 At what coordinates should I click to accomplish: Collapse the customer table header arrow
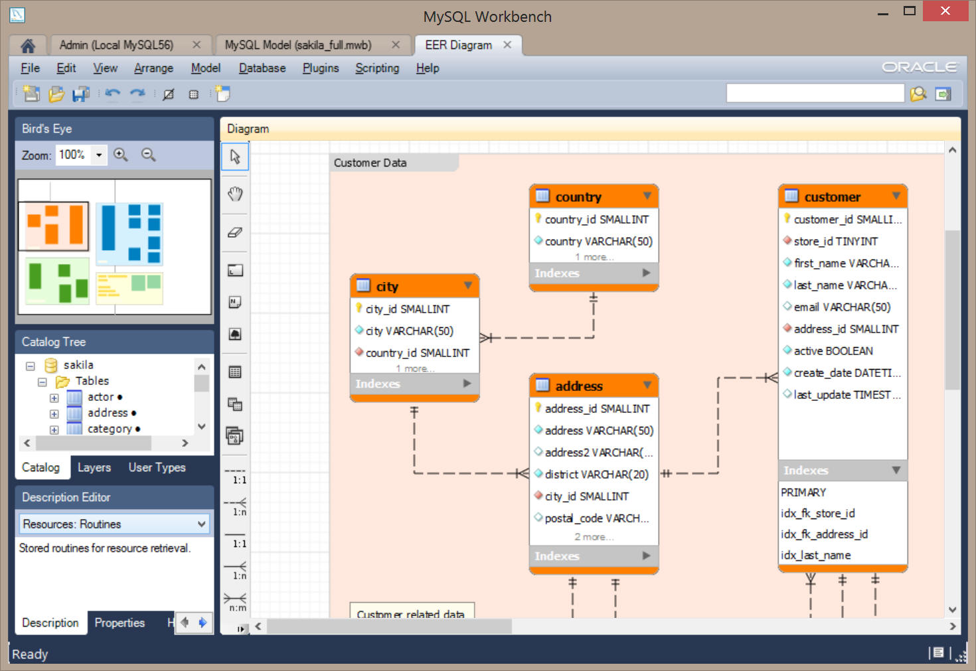[896, 196]
